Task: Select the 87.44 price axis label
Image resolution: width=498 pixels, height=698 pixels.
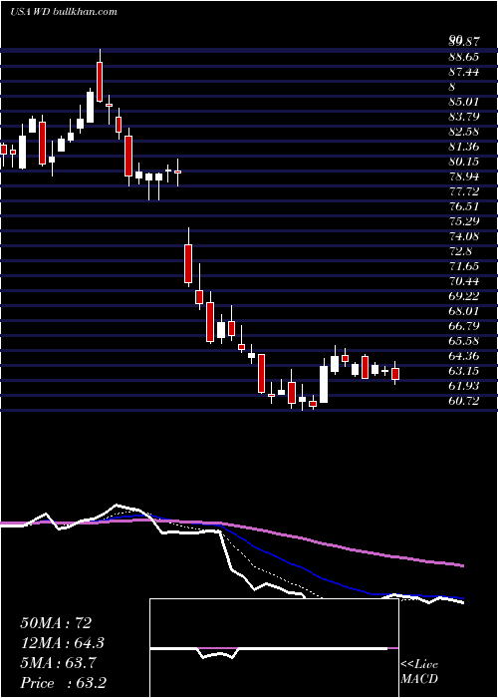Action: tap(463, 72)
